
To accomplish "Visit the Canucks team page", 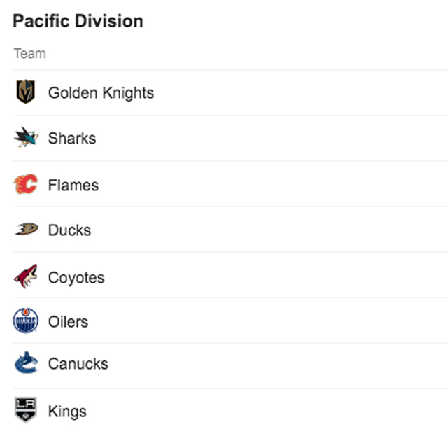I will [78, 364].
